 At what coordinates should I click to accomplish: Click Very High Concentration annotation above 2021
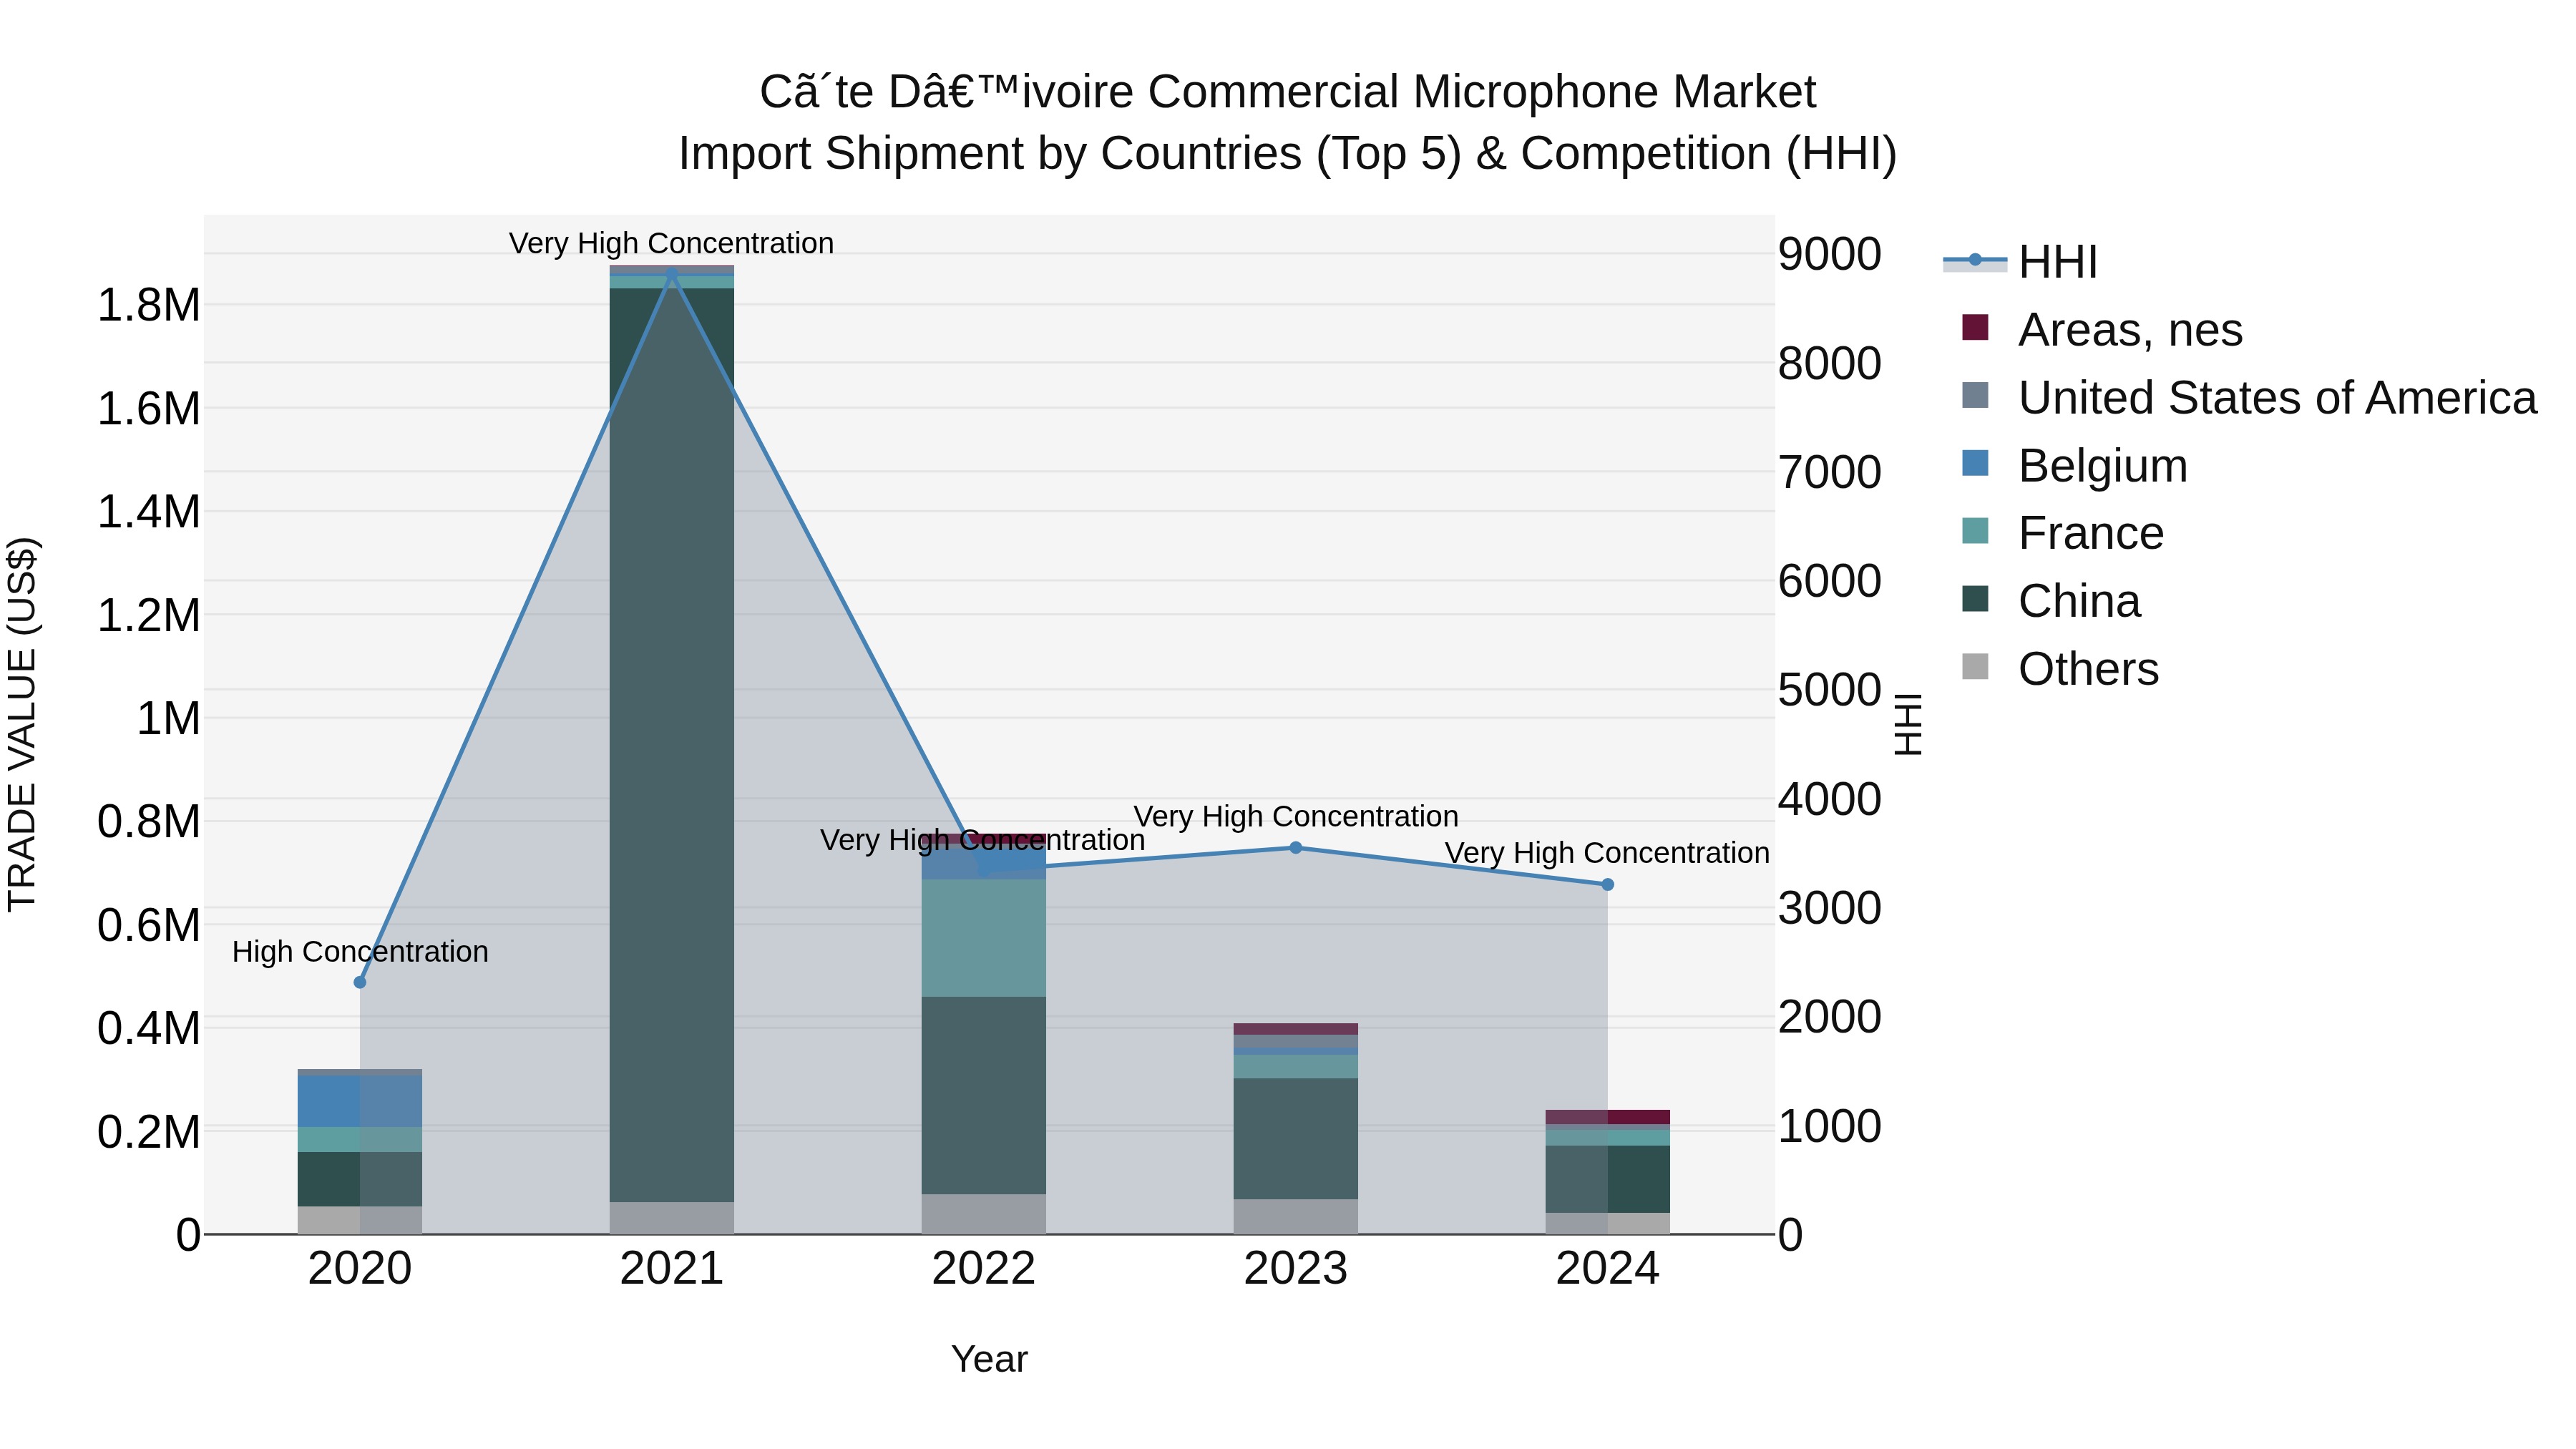point(671,244)
